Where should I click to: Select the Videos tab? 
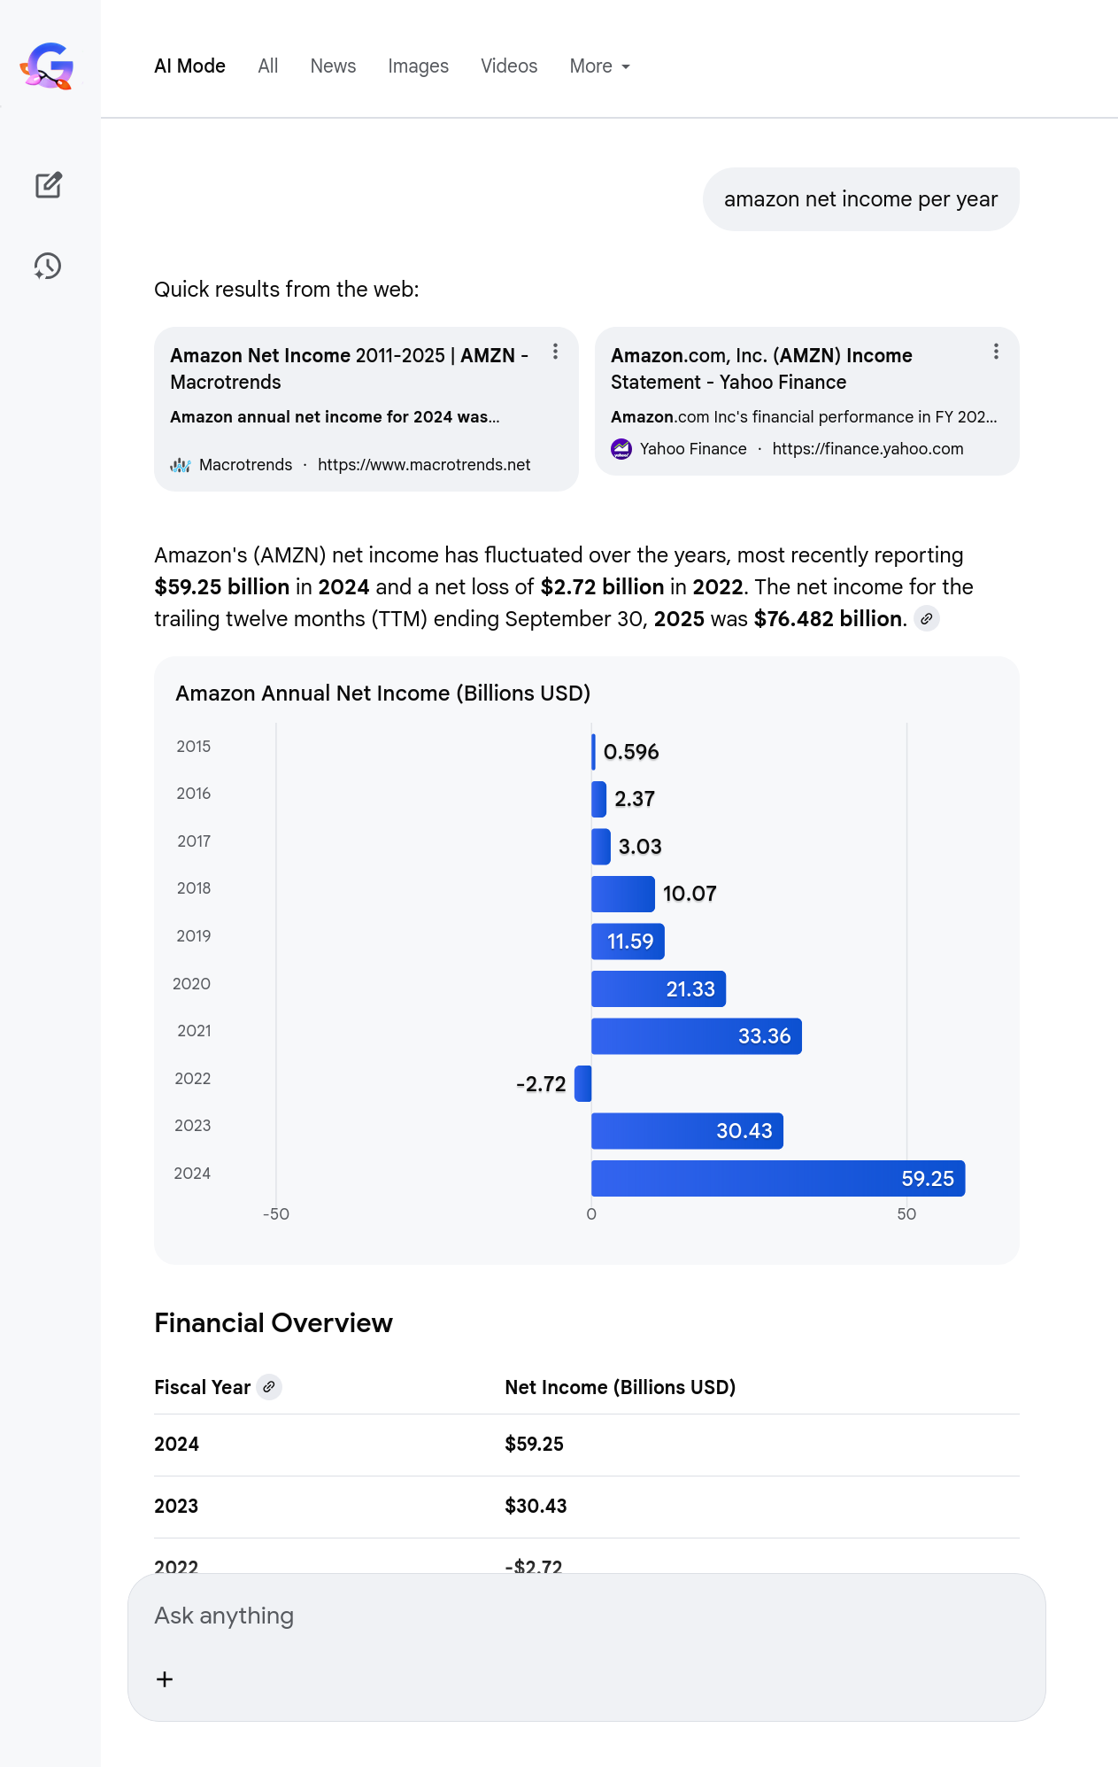click(x=509, y=66)
